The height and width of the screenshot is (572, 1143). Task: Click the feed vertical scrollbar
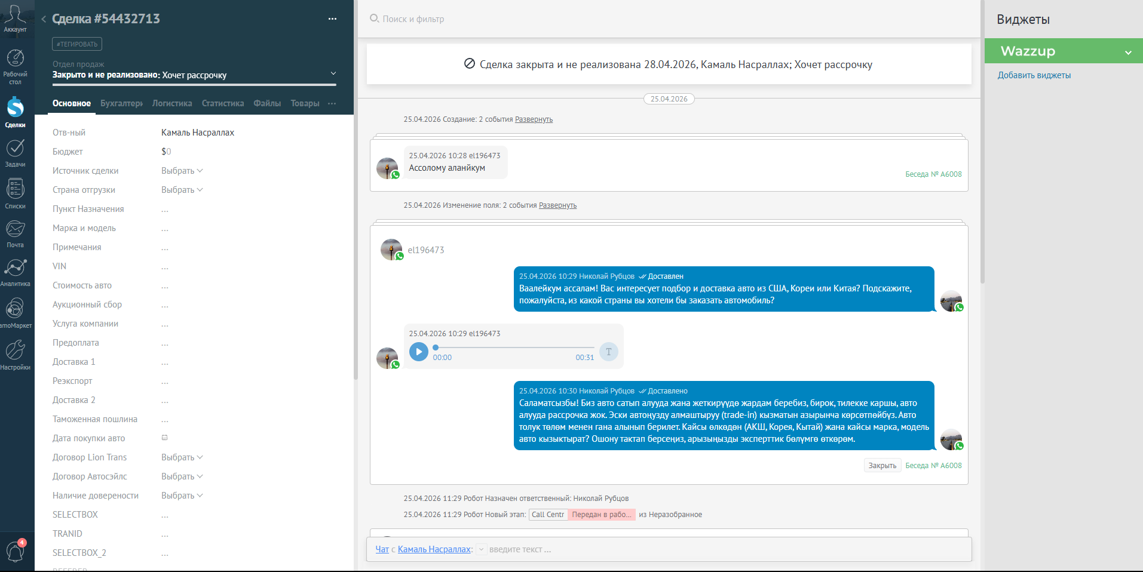tap(982, 142)
